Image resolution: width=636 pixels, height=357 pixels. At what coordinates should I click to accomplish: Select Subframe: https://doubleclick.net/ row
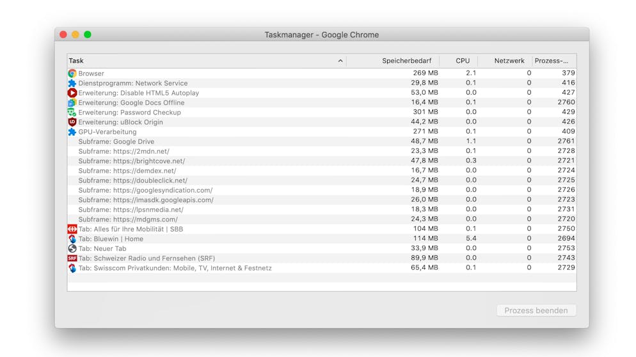pyautogui.click(x=322, y=180)
